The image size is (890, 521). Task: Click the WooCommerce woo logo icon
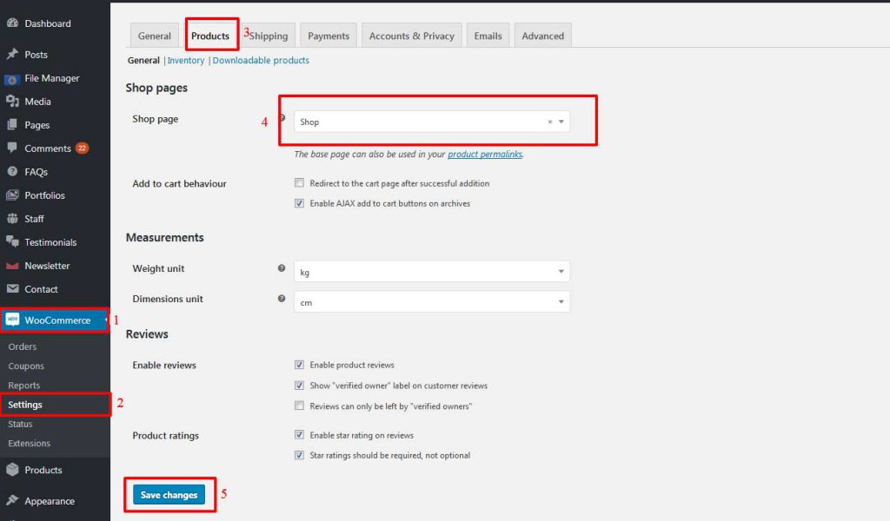12,320
